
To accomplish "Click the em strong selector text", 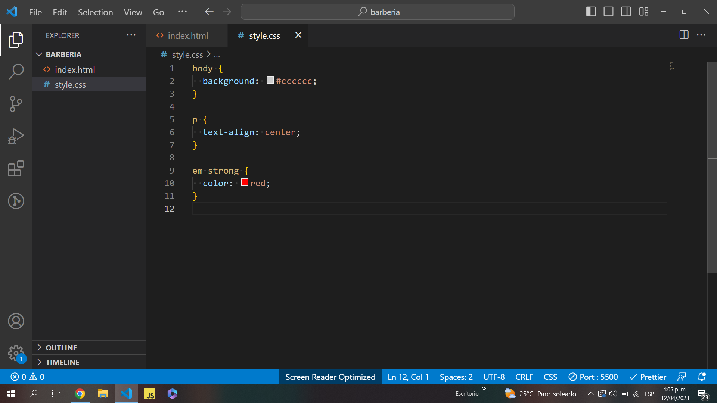I will (215, 171).
